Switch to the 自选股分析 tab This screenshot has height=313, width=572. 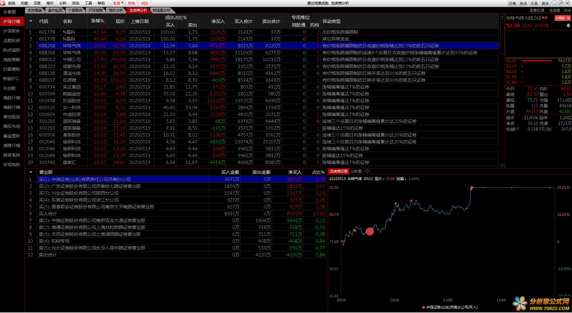(x=162, y=10)
